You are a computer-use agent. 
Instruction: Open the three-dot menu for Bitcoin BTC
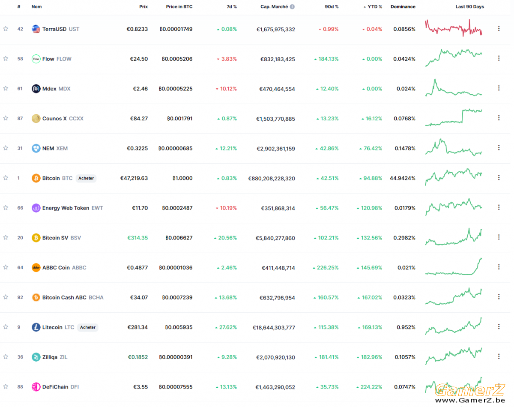tap(499, 177)
